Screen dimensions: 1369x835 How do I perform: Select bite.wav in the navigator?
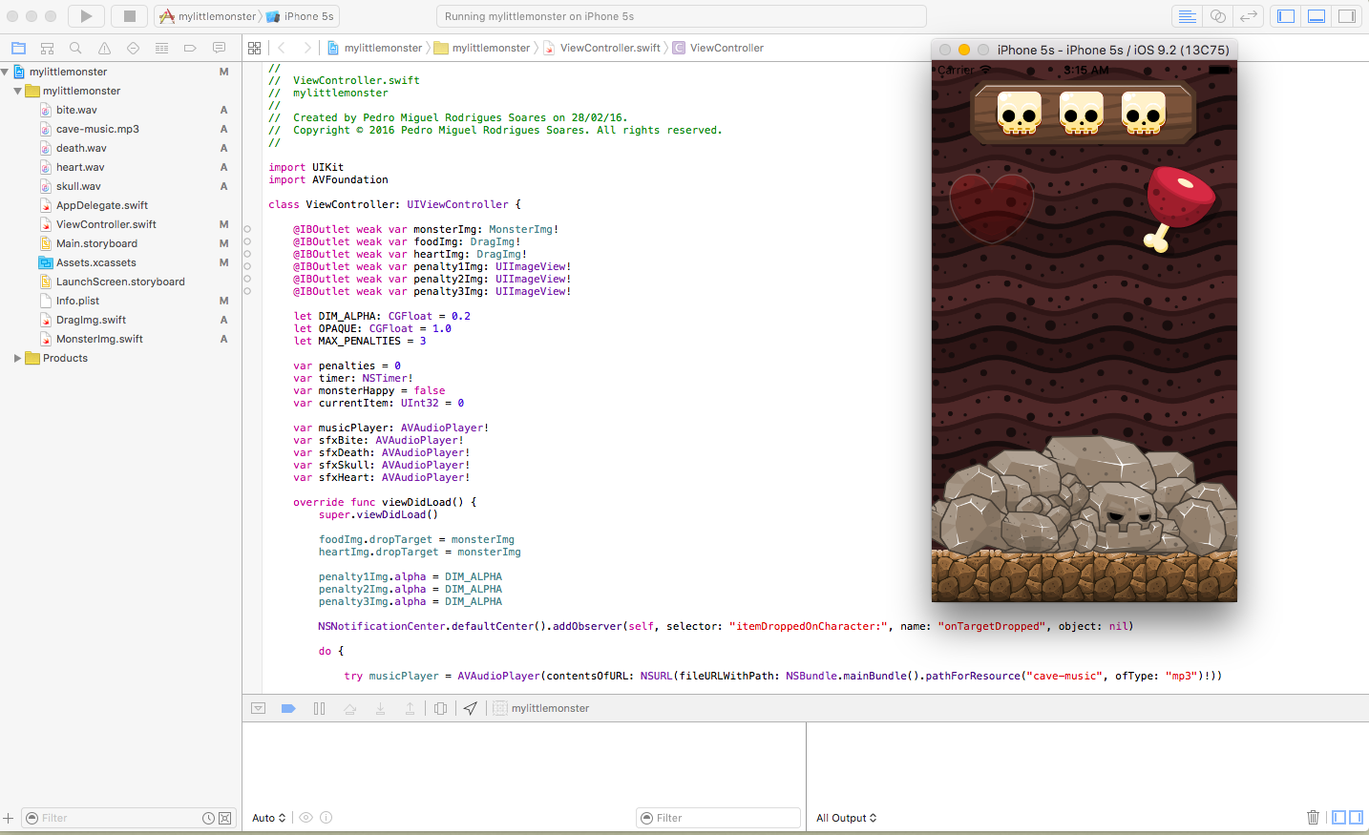(x=76, y=110)
